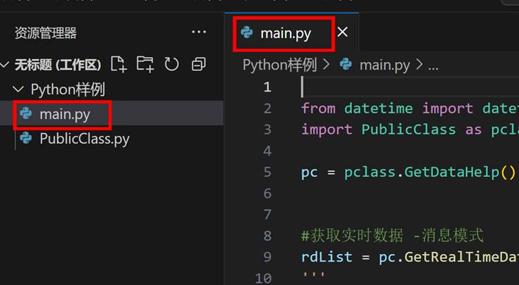The height and width of the screenshot is (285, 519).
Task: Select line number 9 in the gutter
Action: [x=267, y=257]
